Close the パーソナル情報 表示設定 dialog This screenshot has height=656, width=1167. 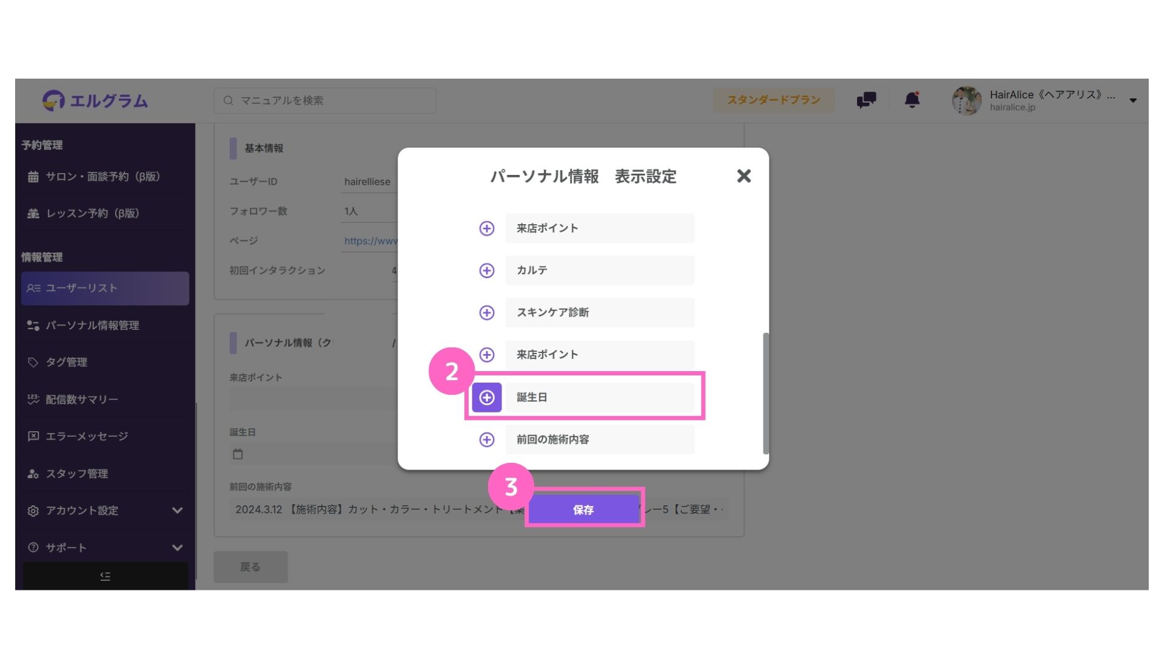(743, 176)
